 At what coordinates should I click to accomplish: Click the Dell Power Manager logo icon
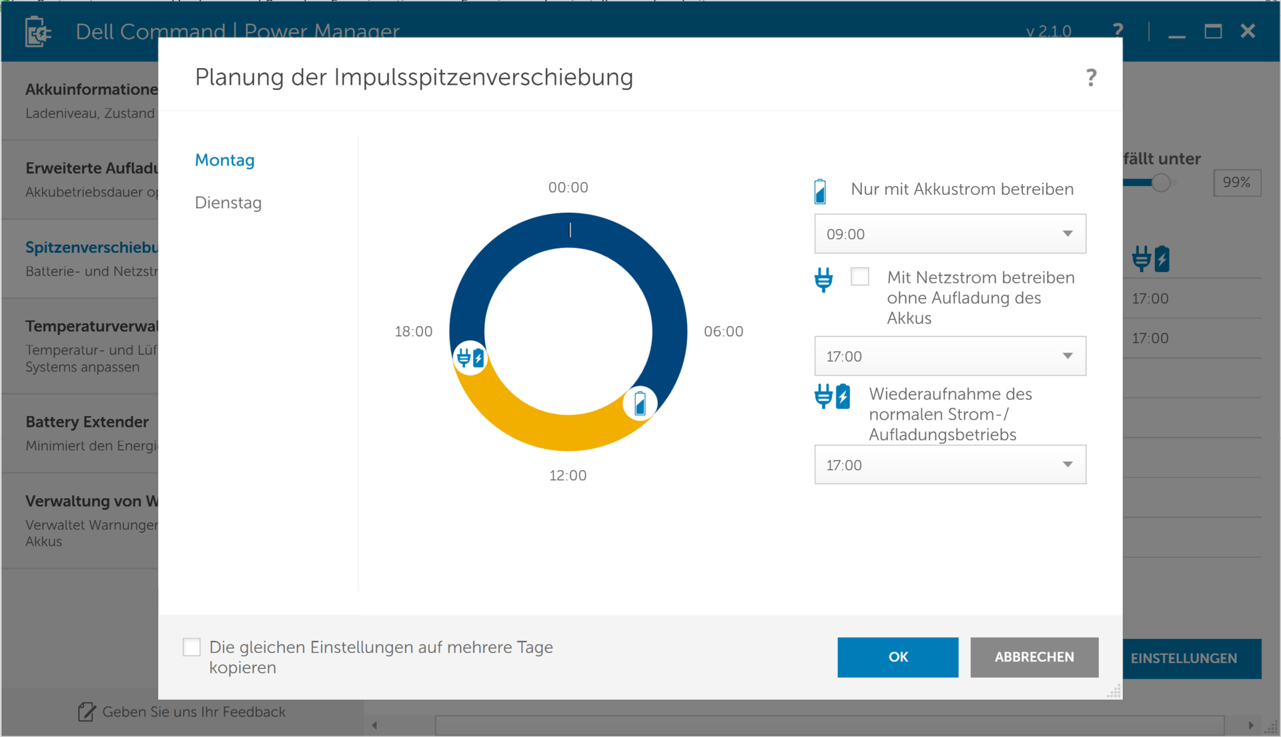[x=38, y=31]
